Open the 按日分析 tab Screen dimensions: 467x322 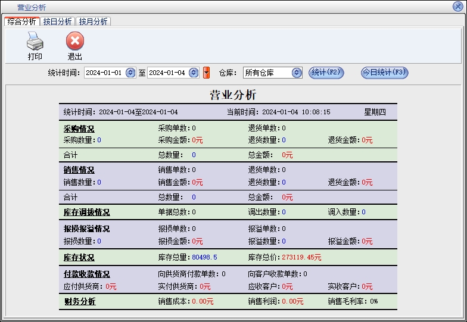(58, 21)
